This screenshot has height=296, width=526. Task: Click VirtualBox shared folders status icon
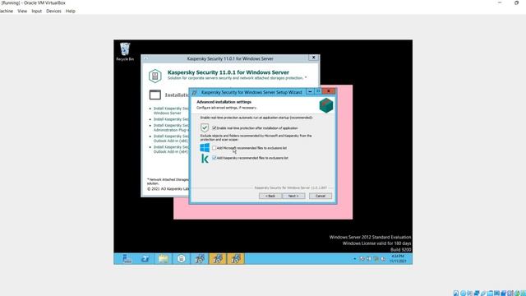click(490, 294)
